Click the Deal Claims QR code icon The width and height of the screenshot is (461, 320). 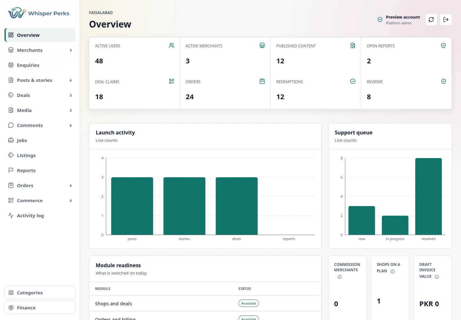tap(172, 81)
